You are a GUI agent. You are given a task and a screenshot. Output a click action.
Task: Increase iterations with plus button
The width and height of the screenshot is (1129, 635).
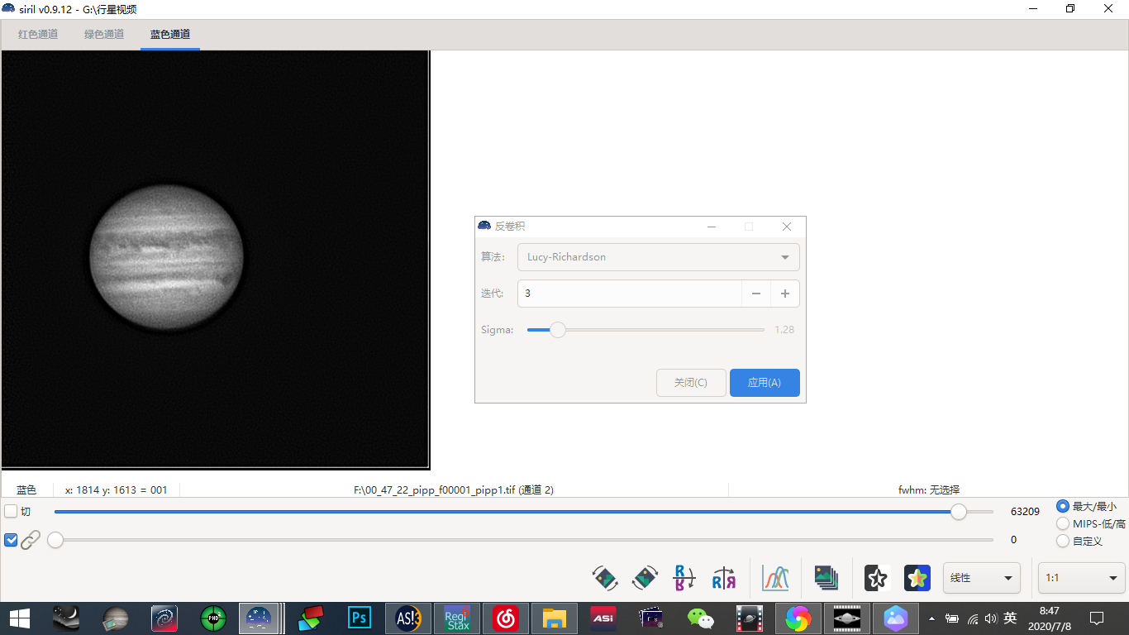(x=785, y=294)
